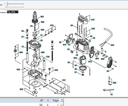Select part number 40 label
This screenshot has width=128, height=106.
69,62
